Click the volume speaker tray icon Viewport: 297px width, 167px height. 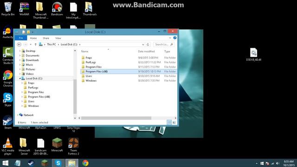click(278, 163)
